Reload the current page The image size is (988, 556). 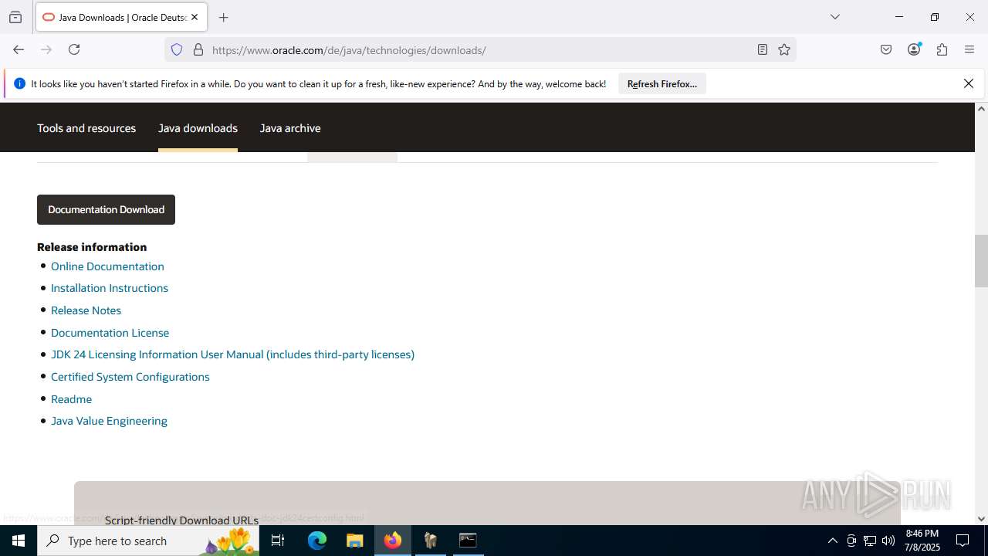pos(74,49)
